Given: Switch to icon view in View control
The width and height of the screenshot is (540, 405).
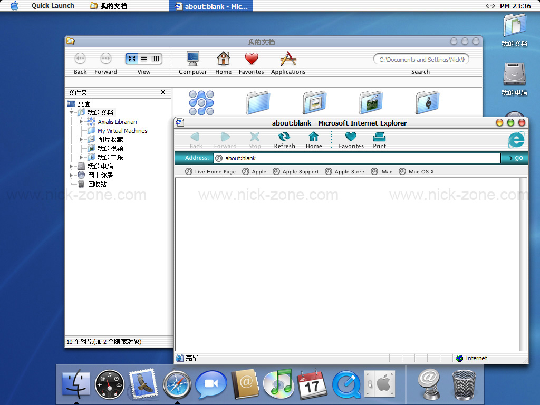Looking at the screenshot, I should point(132,59).
